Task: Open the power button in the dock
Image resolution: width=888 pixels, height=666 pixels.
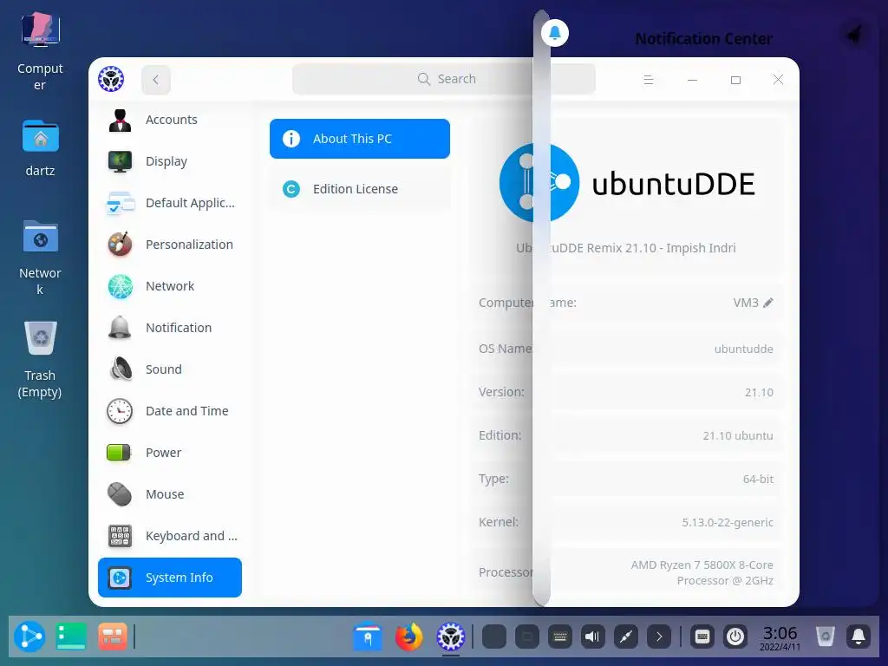Action: (x=735, y=637)
